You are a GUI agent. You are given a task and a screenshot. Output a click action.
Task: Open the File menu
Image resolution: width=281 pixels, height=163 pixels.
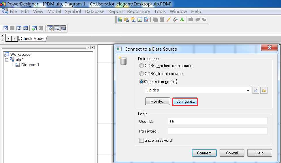(13, 11)
